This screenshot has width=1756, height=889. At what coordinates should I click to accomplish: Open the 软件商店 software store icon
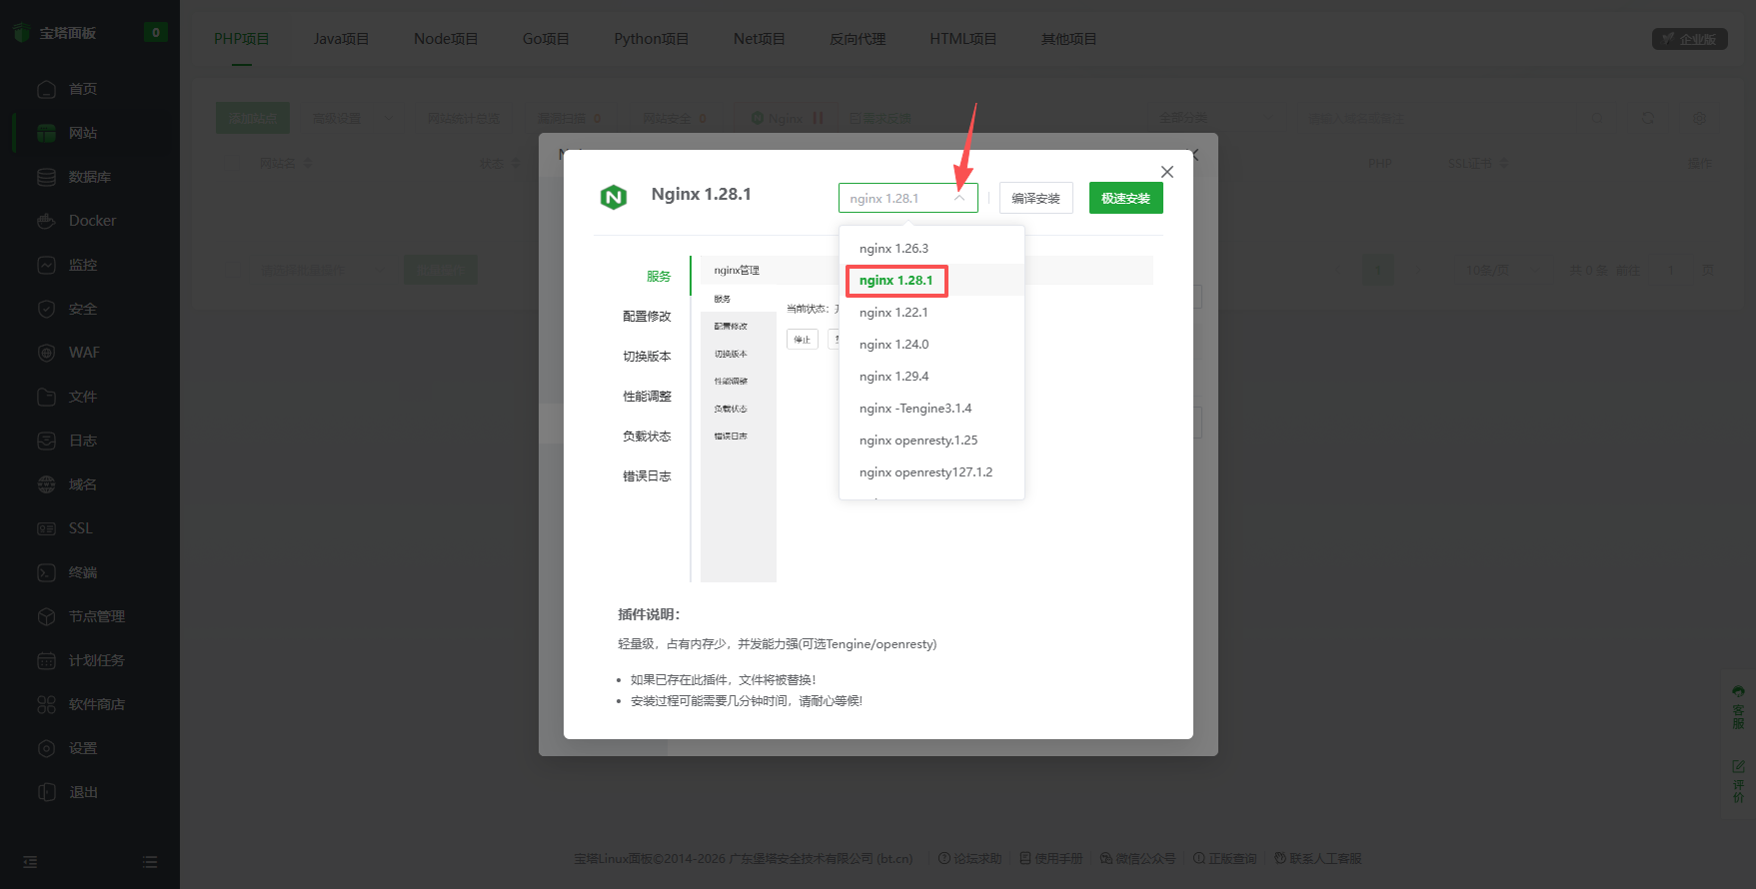point(46,704)
